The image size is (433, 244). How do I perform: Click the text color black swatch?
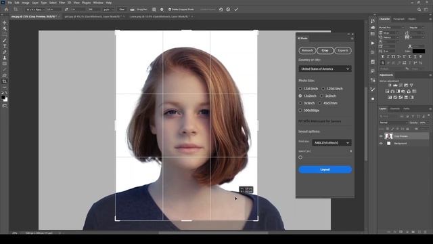[x=419, y=52]
